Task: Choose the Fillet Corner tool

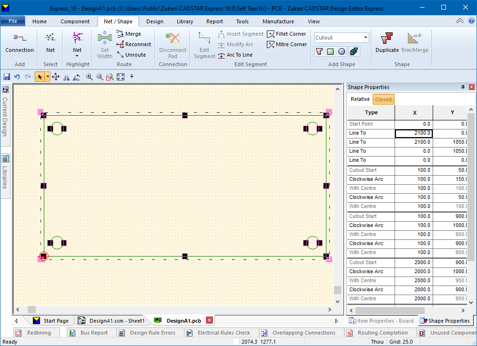Action: coord(286,34)
